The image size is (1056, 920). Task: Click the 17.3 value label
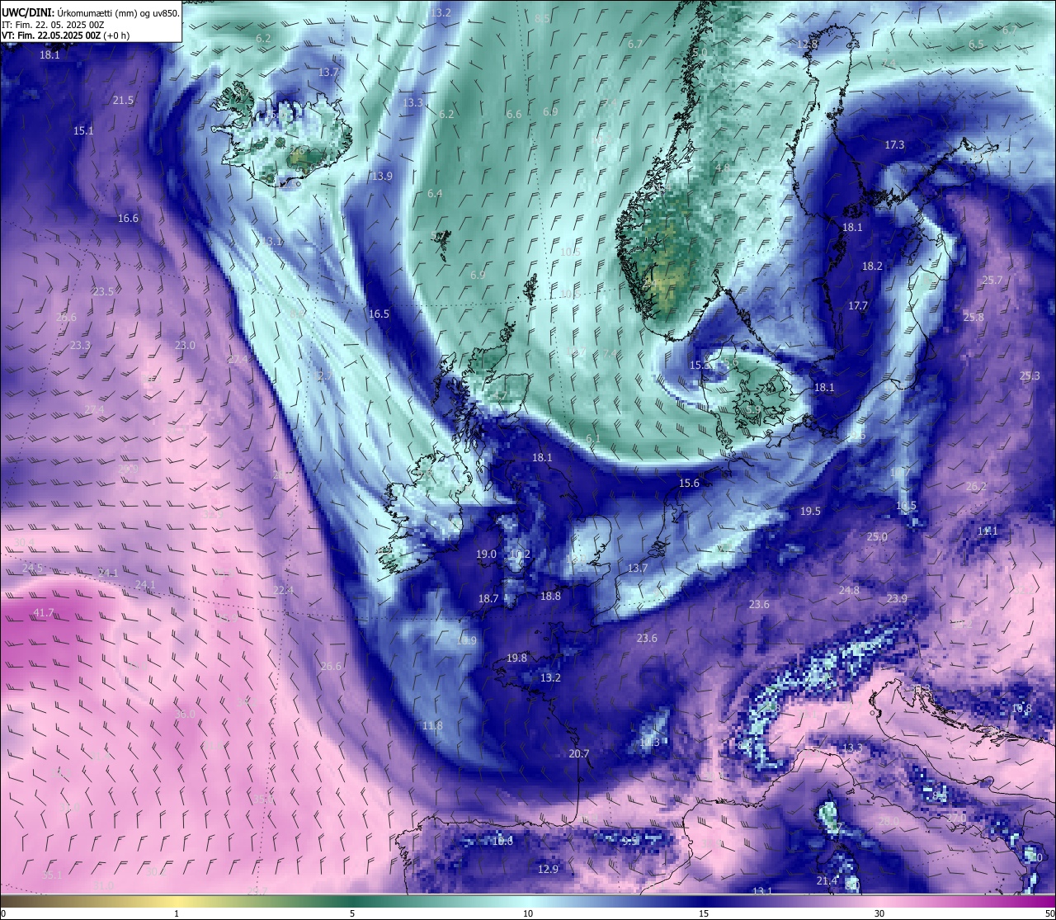coord(894,144)
